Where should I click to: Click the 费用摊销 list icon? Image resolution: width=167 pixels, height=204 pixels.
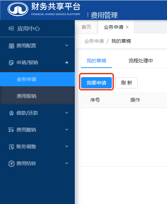coord(11,130)
